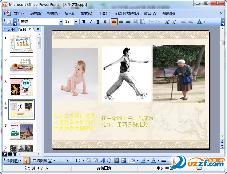Toggle left text alignment

(x=114, y=22)
